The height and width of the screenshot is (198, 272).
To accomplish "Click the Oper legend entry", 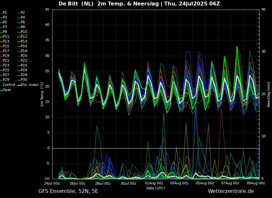I will pyautogui.click(x=7, y=90).
